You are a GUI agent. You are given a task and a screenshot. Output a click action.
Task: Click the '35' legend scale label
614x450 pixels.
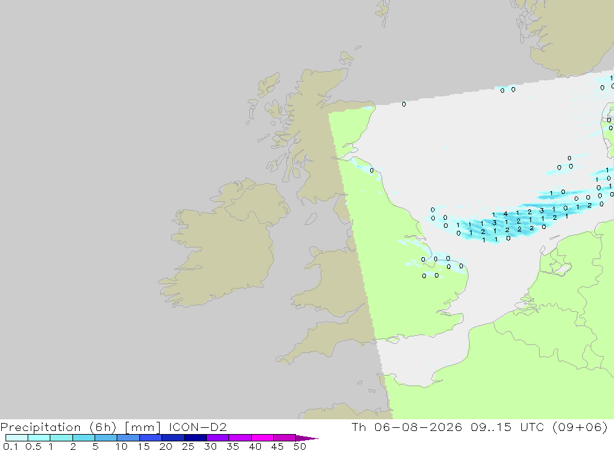point(233,446)
